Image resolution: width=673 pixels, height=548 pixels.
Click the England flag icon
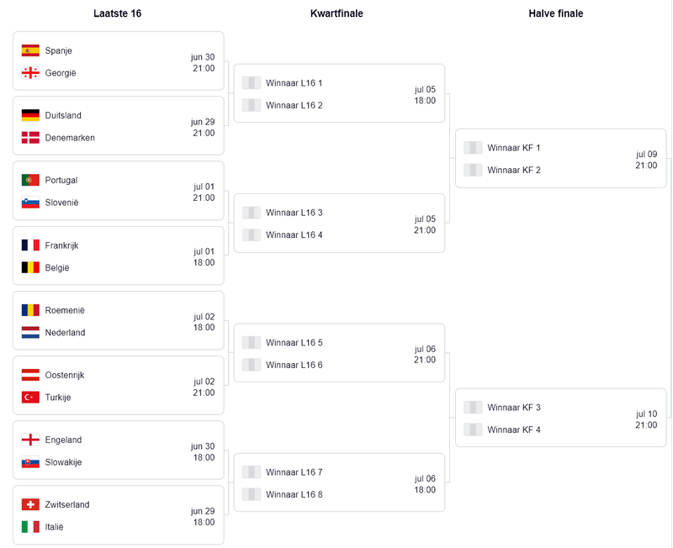tap(30, 440)
